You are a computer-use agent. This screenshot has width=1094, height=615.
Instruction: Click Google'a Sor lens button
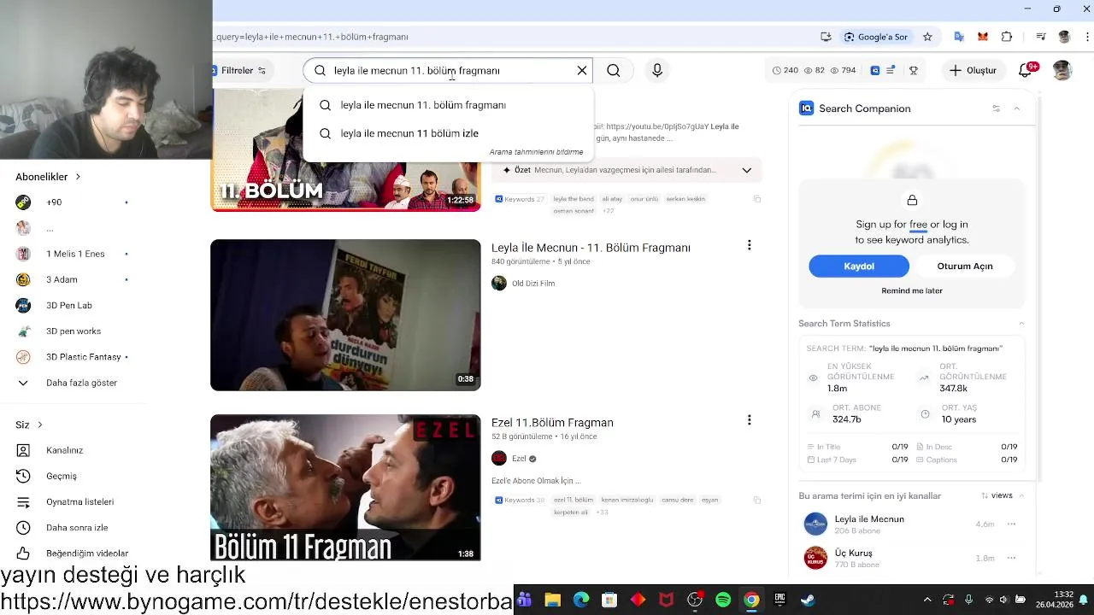coord(876,37)
